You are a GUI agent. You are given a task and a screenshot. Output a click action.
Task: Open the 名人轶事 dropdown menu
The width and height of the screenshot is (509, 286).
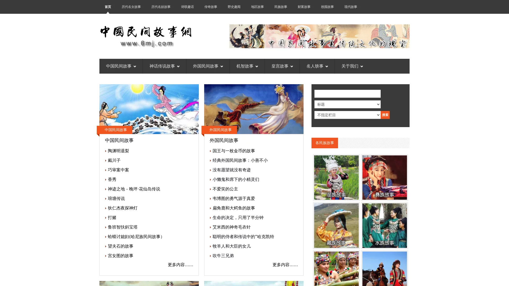click(x=317, y=66)
